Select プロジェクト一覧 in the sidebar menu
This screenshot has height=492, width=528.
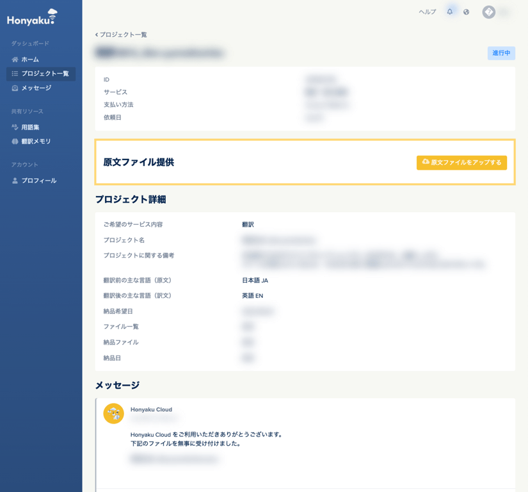coord(44,74)
